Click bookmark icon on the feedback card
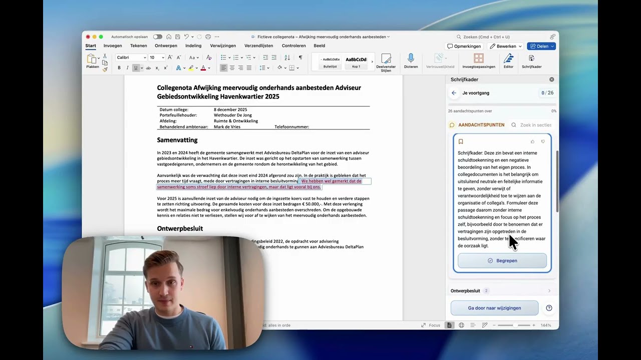Image resolution: width=641 pixels, height=360 pixels. [x=461, y=141]
